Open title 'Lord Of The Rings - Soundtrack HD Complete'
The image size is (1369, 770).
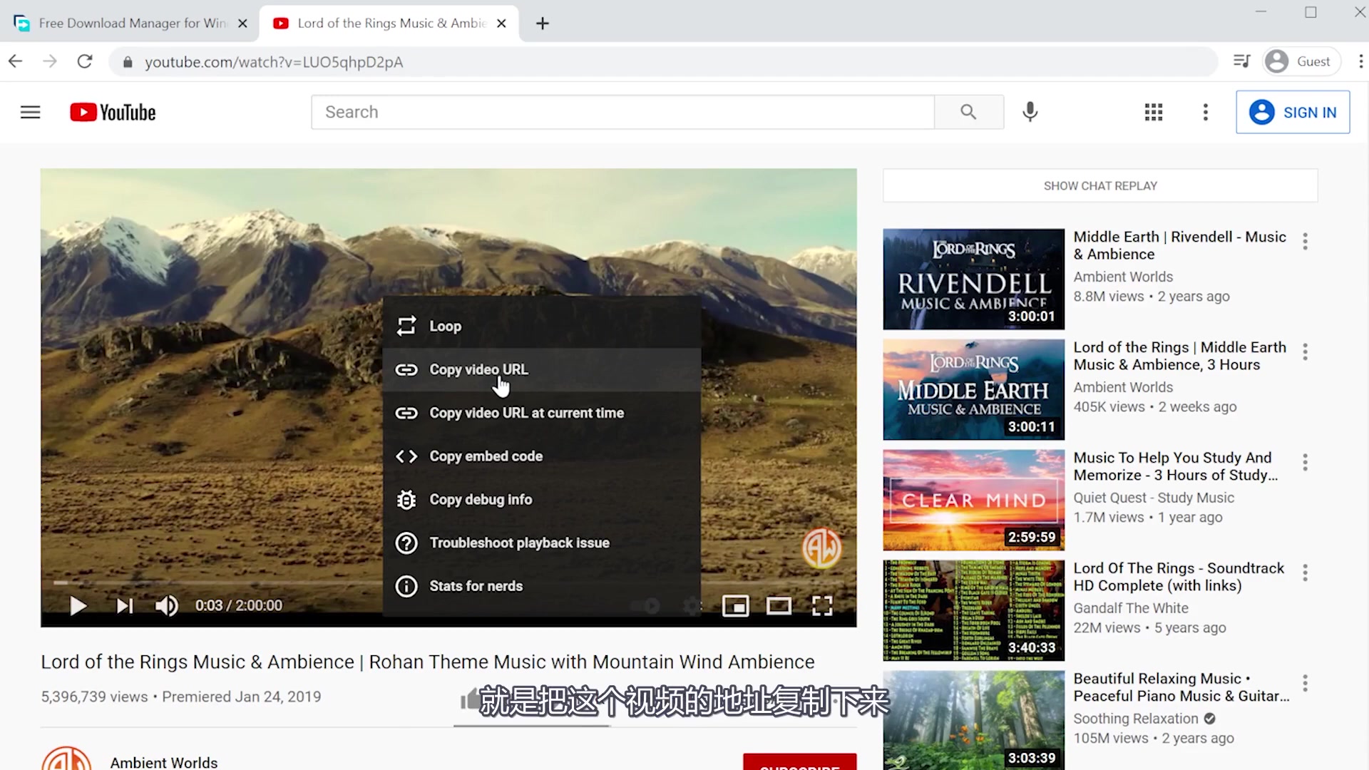coord(1179,577)
